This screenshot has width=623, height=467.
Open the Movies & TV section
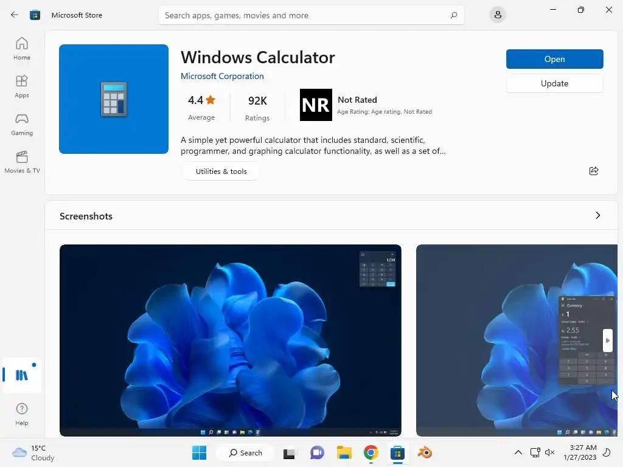click(22, 162)
